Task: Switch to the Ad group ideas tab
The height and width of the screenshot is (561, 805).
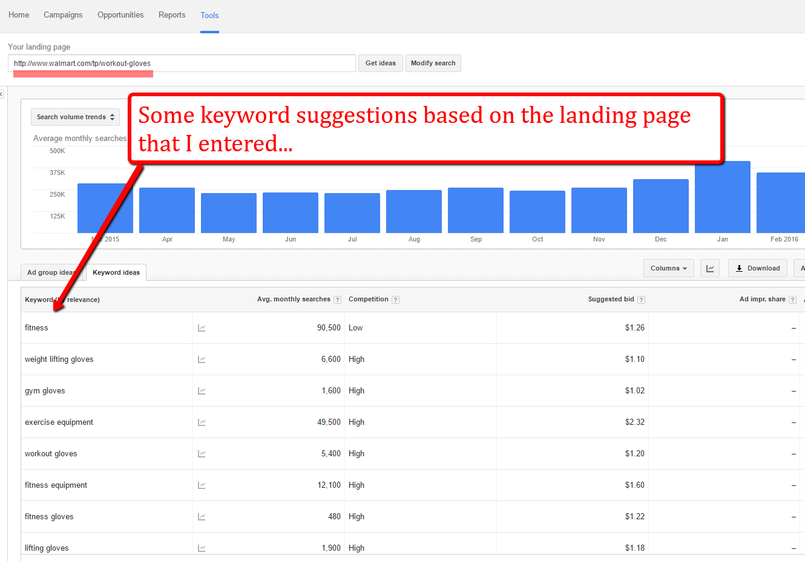Action: [51, 272]
